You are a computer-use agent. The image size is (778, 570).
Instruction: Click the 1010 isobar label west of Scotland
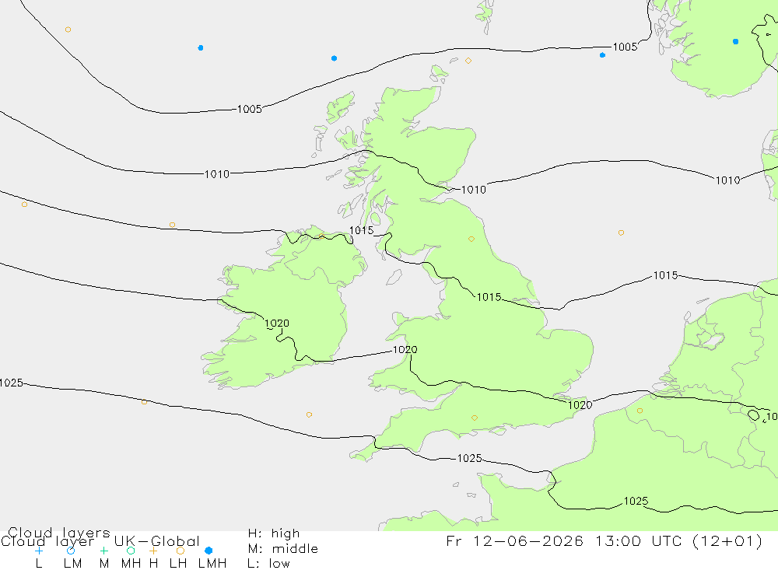click(x=217, y=174)
